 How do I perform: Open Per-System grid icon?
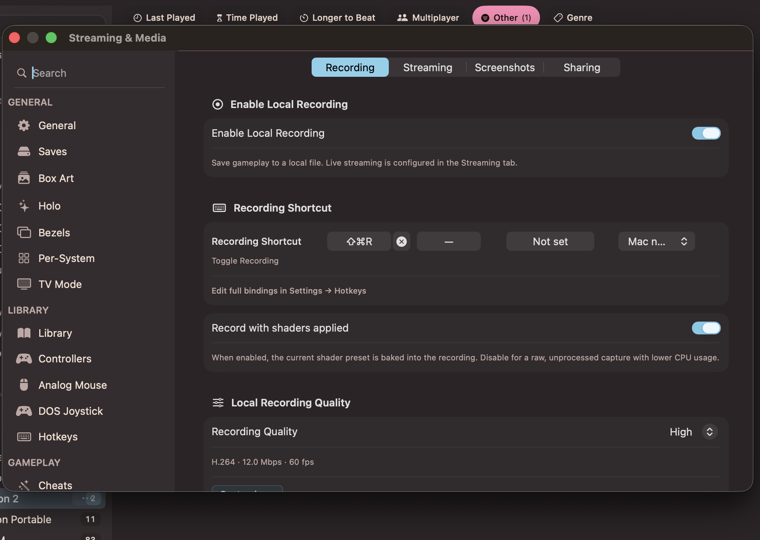click(x=24, y=258)
